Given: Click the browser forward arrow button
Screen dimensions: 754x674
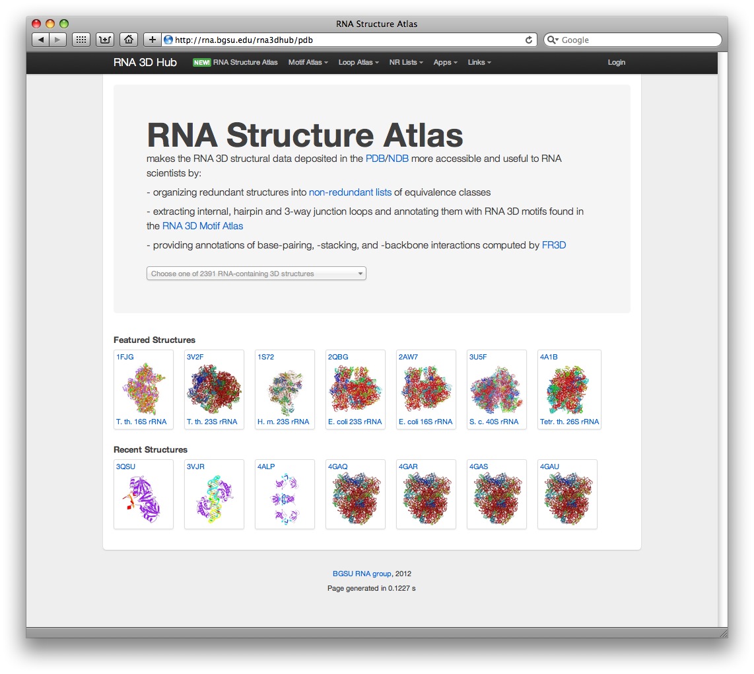Looking at the screenshot, I should point(58,40).
